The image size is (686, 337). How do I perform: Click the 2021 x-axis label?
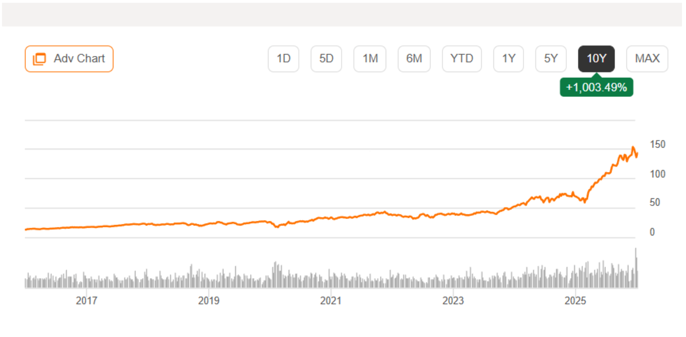331,300
